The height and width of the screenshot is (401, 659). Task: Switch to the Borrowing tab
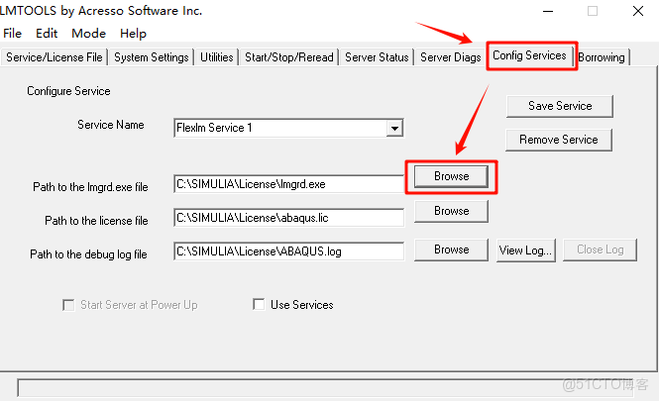click(602, 57)
